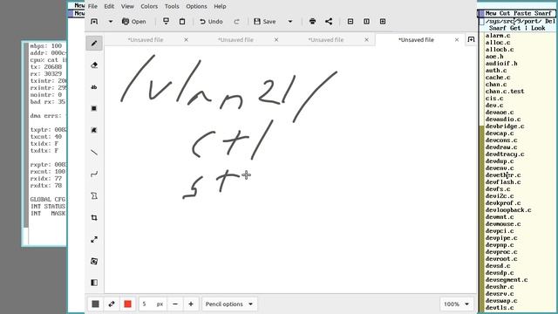Open the Edit menu
The height and width of the screenshot is (314, 558).
coord(109,6)
